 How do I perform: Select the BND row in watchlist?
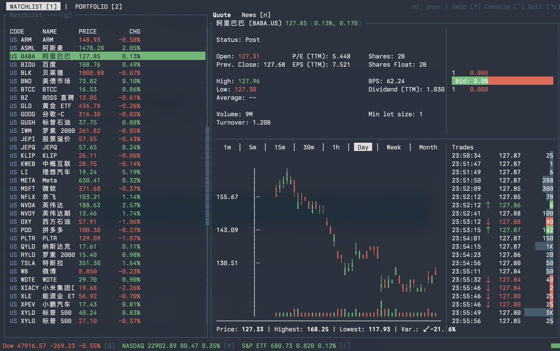107,81
